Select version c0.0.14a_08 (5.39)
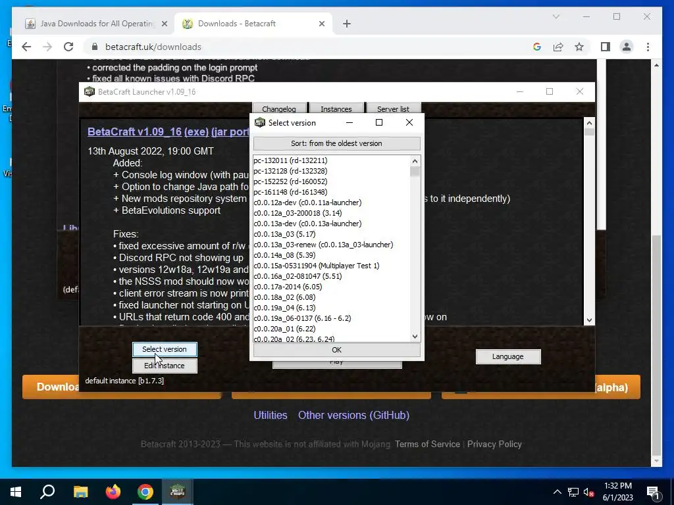674x505 pixels. pos(332,255)
